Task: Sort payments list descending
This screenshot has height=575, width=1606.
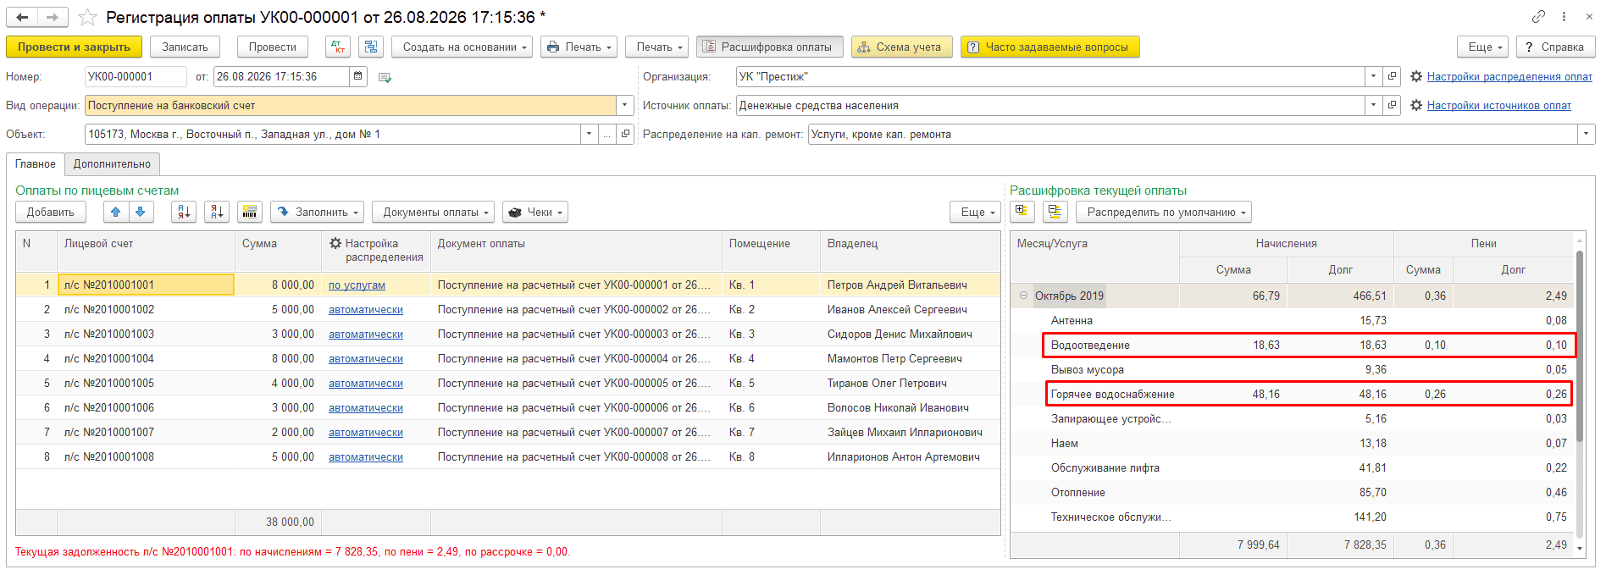Action: click(217, 212)
